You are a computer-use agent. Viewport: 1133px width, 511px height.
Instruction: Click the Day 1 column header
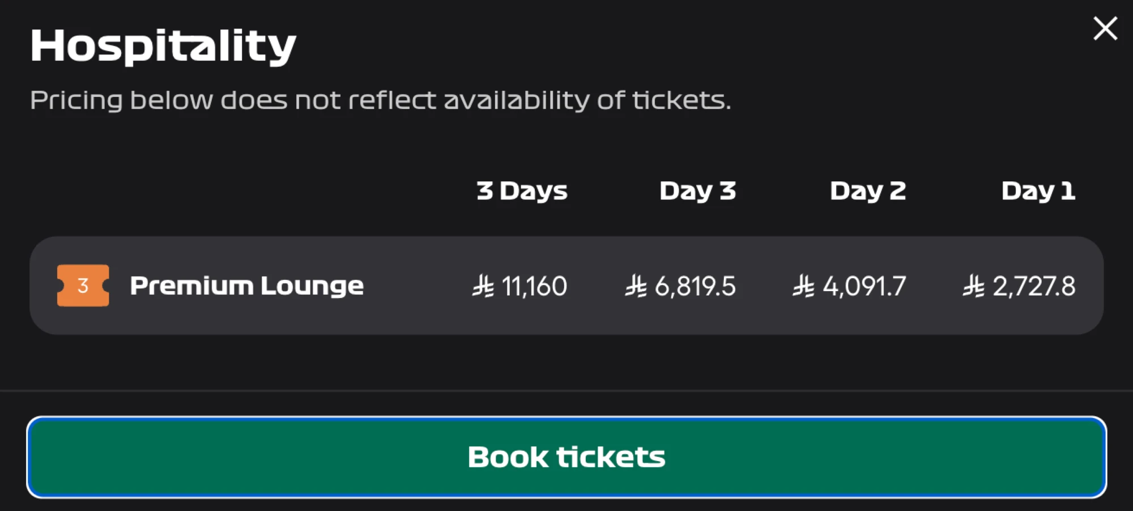pyautogui.click(x=1038, y=191)
